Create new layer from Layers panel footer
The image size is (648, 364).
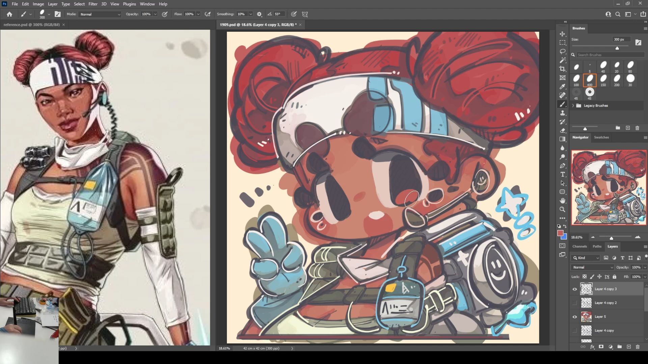click(x=629, y=347)
